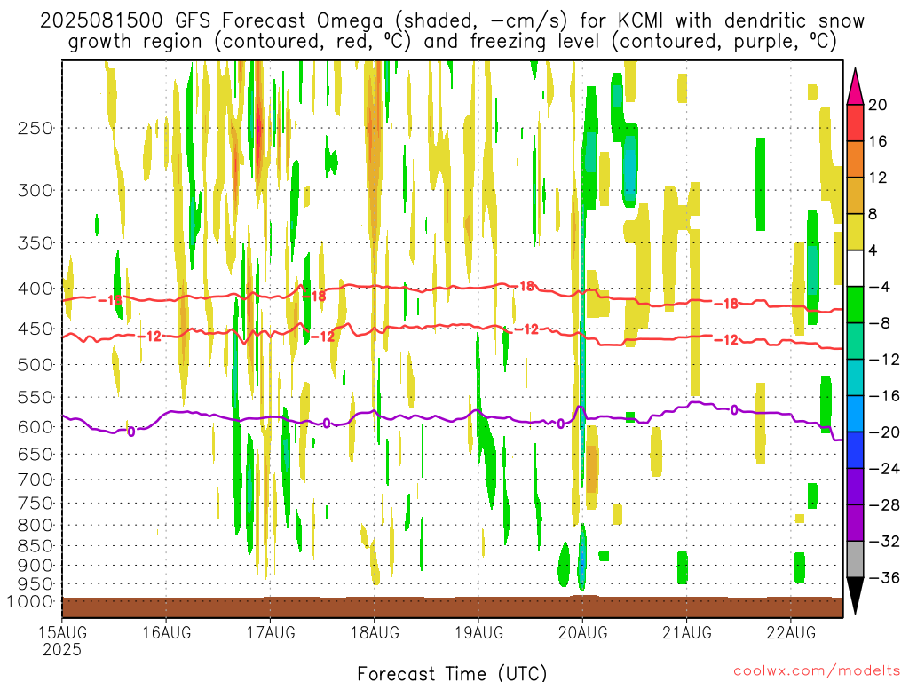Click the 500 pressure level label
This screenshot has width=909, height=682.
click(36, 365)
